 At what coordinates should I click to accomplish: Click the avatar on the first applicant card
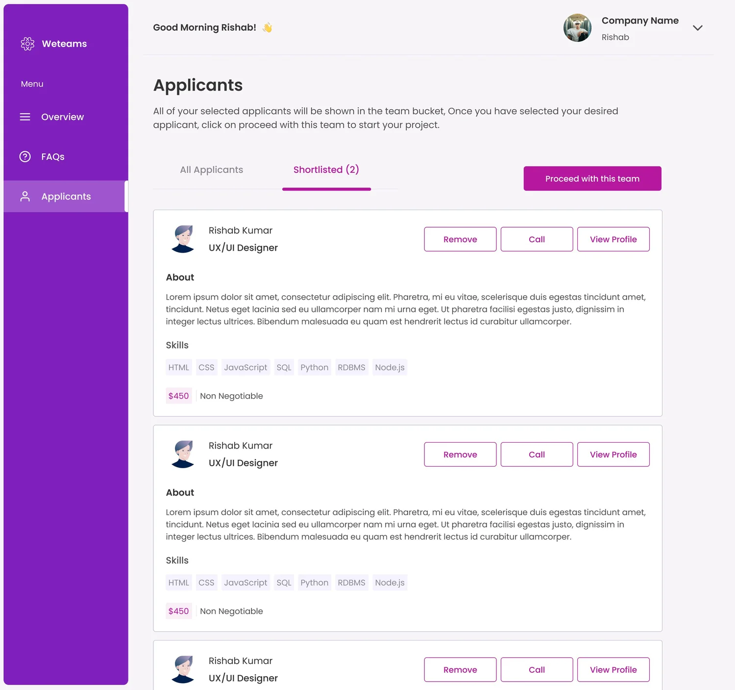pos(183,239)
